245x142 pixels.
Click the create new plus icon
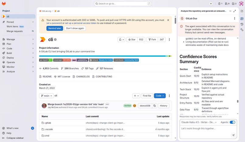coord(211,4)
